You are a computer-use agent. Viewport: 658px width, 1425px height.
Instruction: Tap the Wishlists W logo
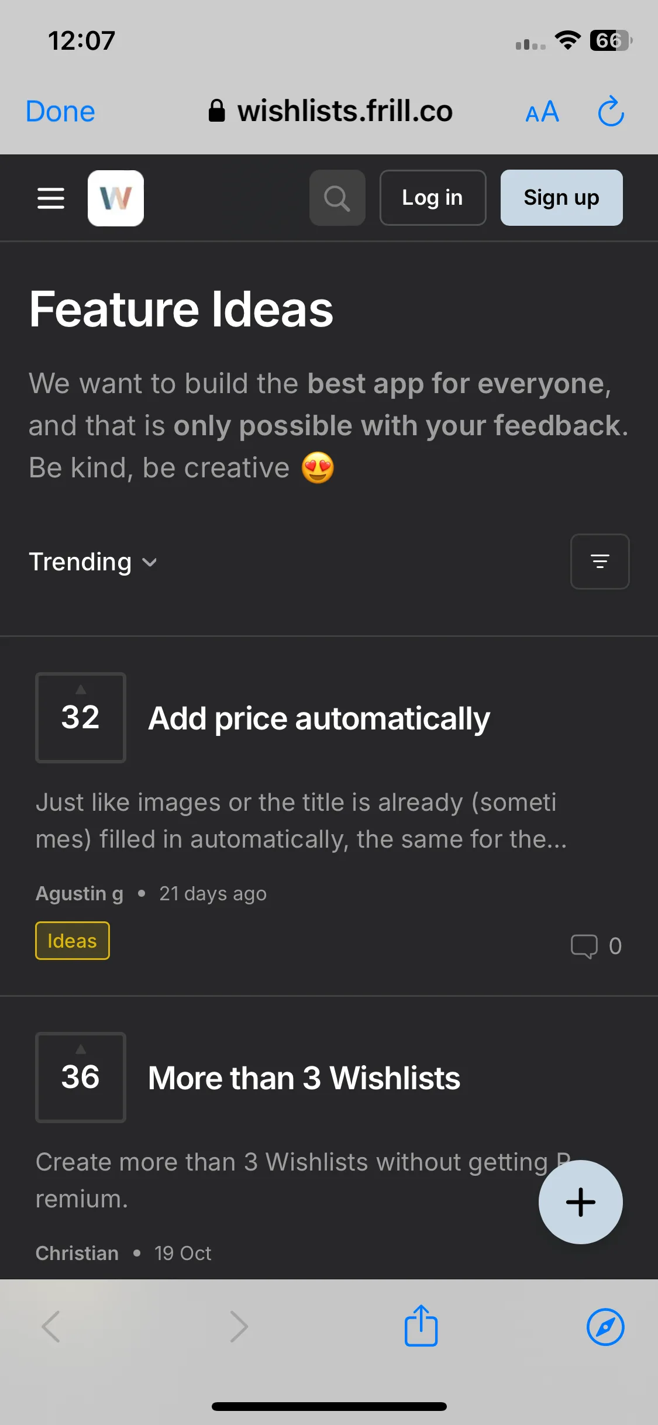coord(116,198)
